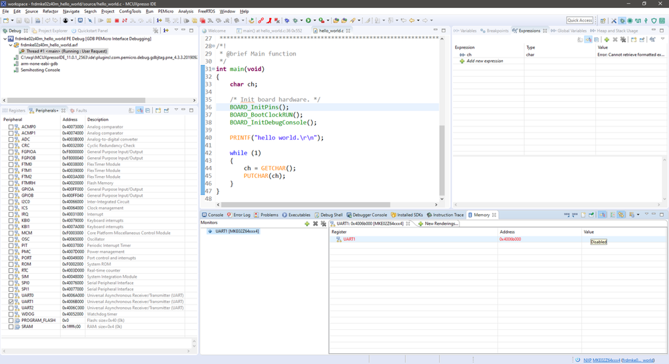This screenshot has height=364, width=669.
Task: Collapse the frdmke02z40m_hello_world.axf tree node
Action: (x=10, y=45)
